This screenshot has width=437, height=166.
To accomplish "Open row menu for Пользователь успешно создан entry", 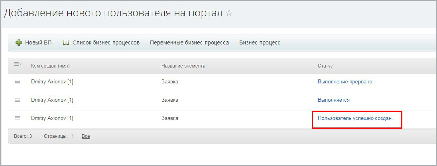I will coord(18,118).
